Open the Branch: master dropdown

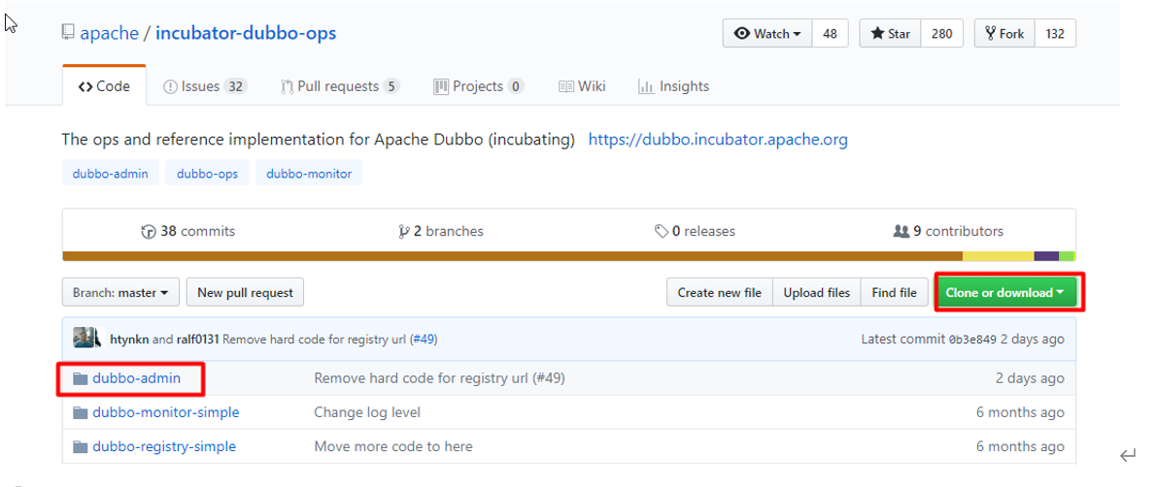pos(120,292)
